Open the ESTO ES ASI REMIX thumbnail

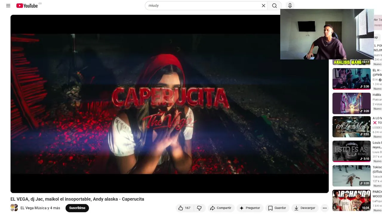tap(352, 151)
